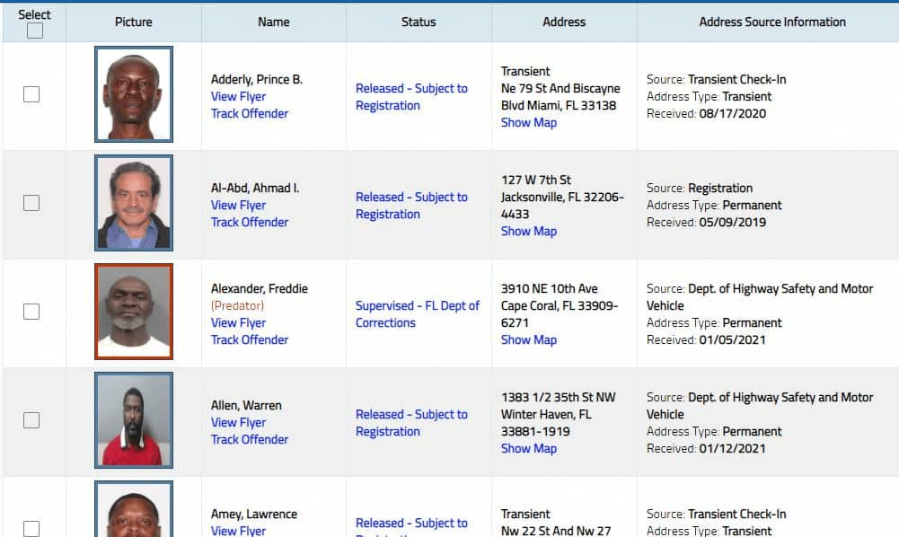The image size is (899, 537).
Task: Show Map for 127 W 7th St address
Action: [528, 232]
